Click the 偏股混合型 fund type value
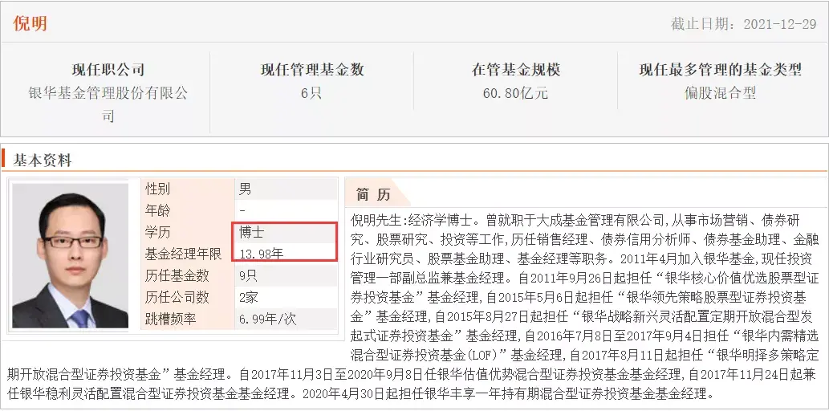829x411 pixels. tap(720, 93)
